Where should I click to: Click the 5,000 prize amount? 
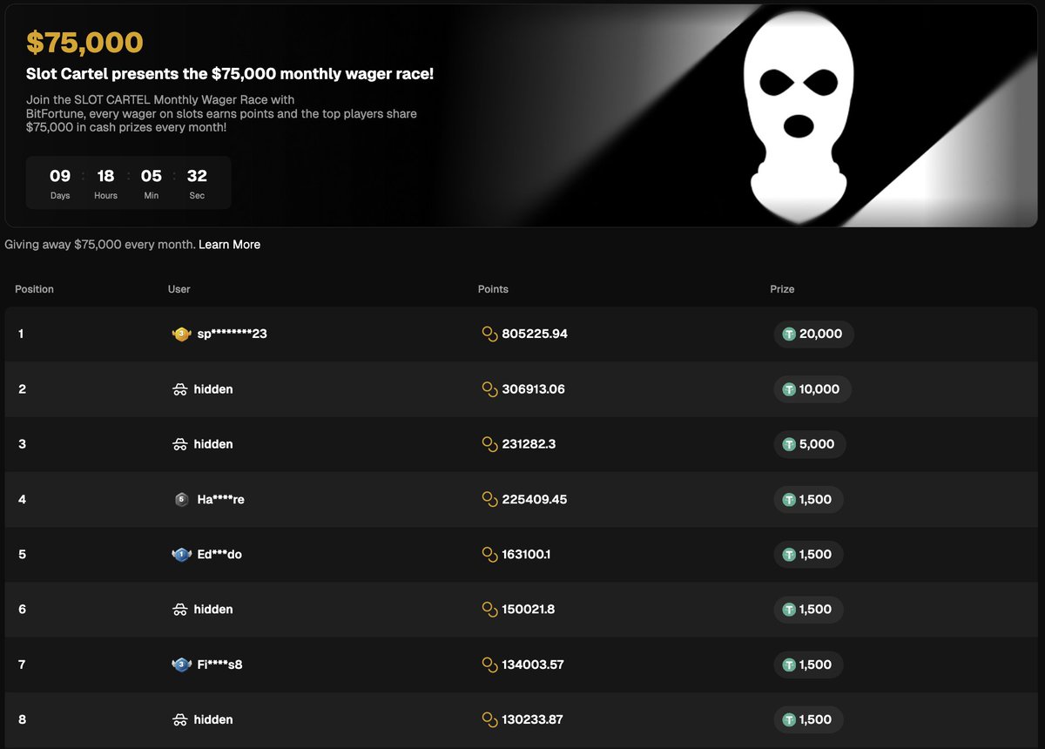click(817, 444)
